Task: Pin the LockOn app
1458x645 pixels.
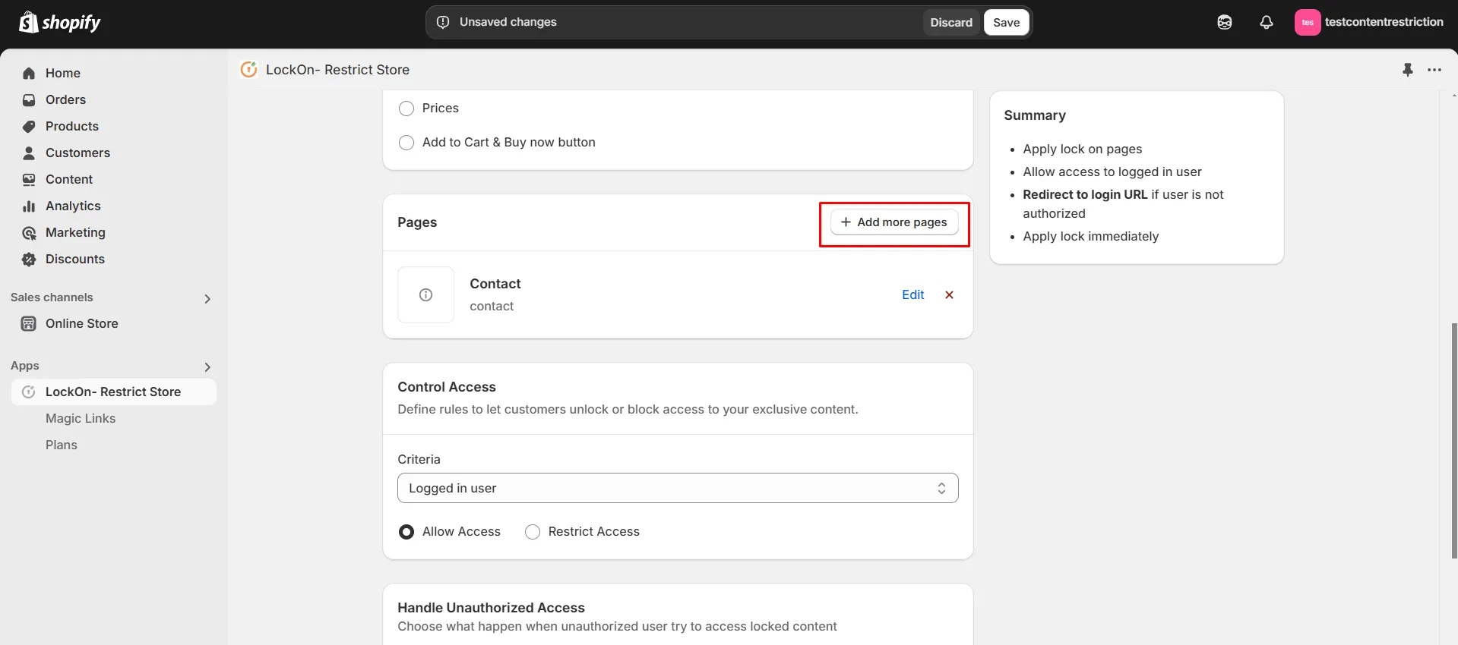Action: coord(1408,70)
